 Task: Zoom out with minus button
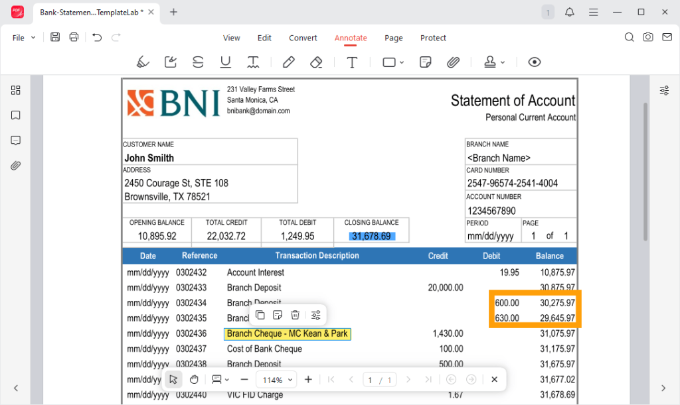(244, 379)
